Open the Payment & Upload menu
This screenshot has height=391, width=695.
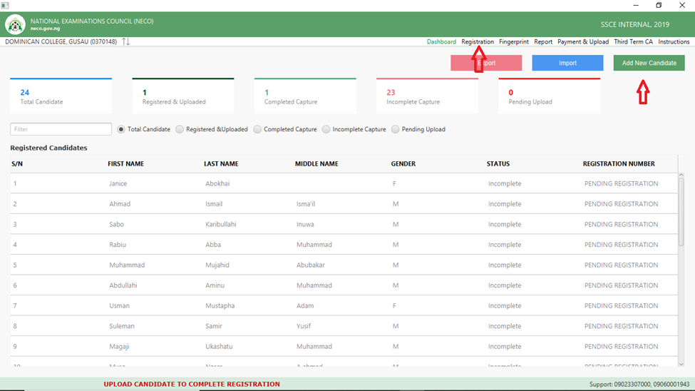pyautogui.click(x=582, y=42)
